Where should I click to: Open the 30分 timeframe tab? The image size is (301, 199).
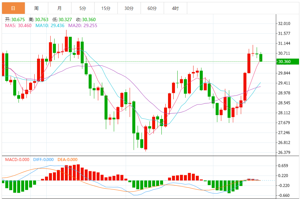click(x=129, y=8)
